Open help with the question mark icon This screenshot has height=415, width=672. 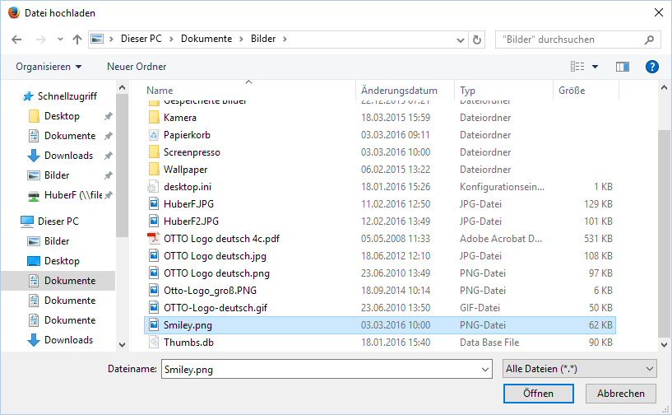point(652,67)
